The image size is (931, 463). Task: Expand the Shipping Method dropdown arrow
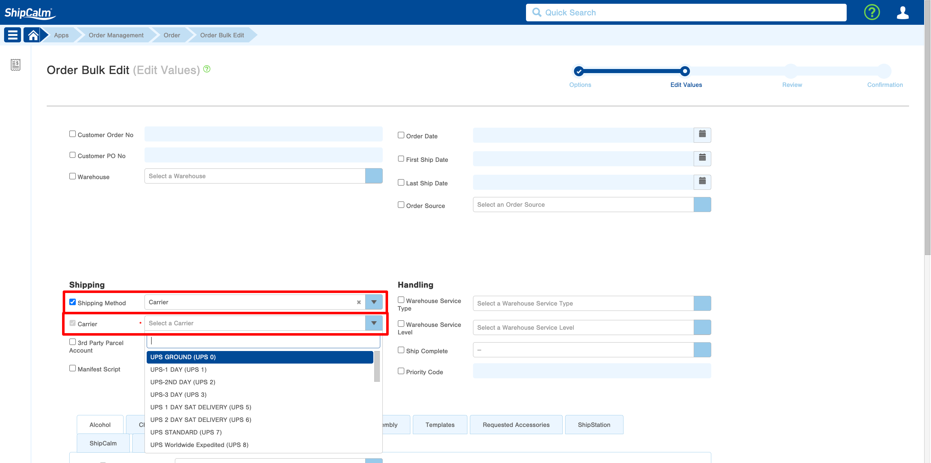[374, 302]
